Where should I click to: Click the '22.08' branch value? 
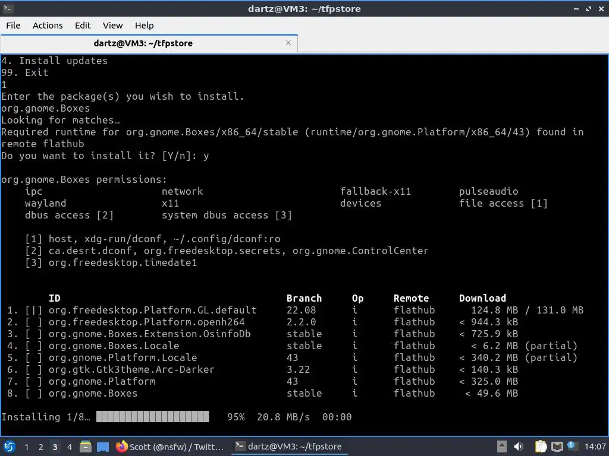click(x=302, y=310)
